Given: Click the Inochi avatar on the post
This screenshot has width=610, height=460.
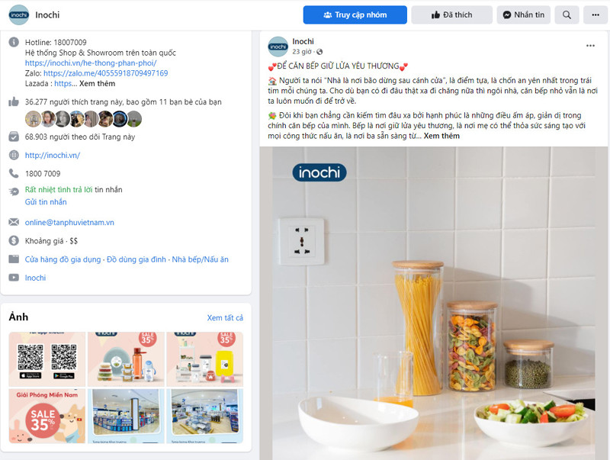Looking at the screenshot, I should pos(278,47).
